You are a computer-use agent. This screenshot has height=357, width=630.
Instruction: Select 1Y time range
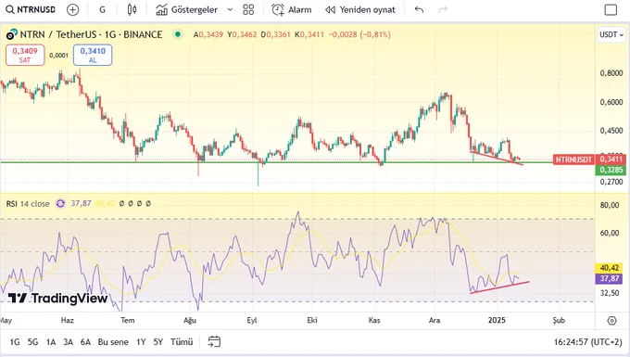[141, 342]
